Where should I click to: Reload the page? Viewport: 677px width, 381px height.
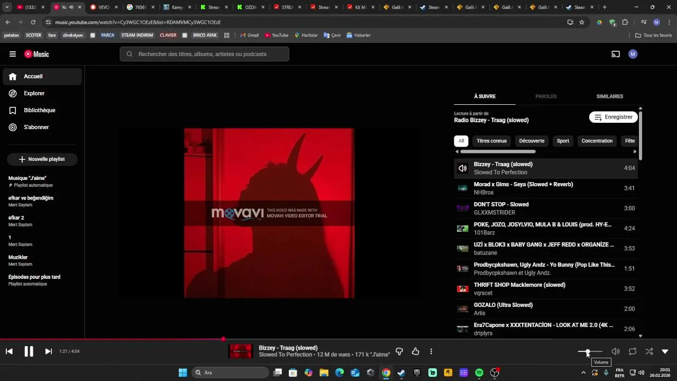tap(33, 22)
